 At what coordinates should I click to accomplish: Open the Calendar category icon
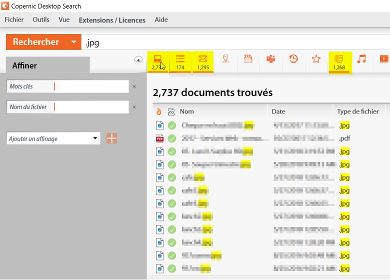[248, 59]
